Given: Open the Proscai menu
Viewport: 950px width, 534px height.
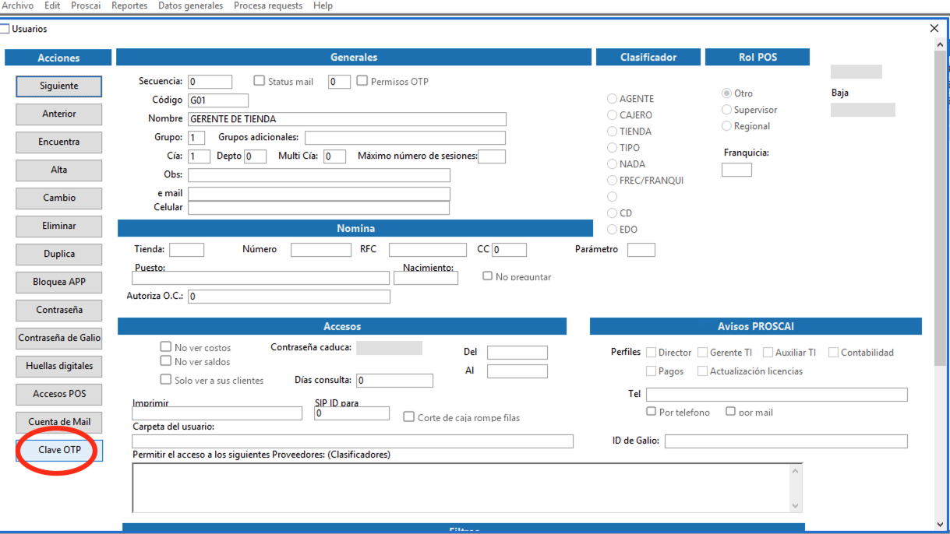Looking at the screenshot, I should coord(86,5).
